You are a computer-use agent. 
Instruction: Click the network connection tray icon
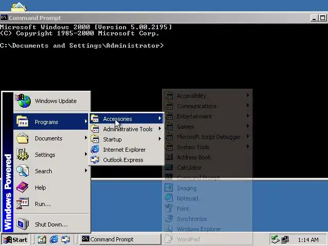pos(285,239)
